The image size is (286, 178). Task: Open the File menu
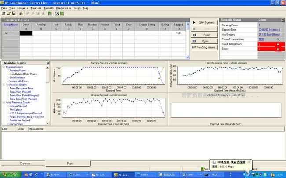point(4,8)
